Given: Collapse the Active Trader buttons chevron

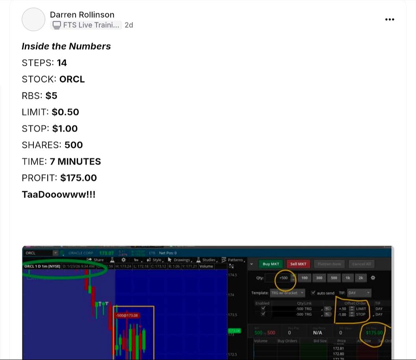Looking at the screenshot, I should [251, 264].
